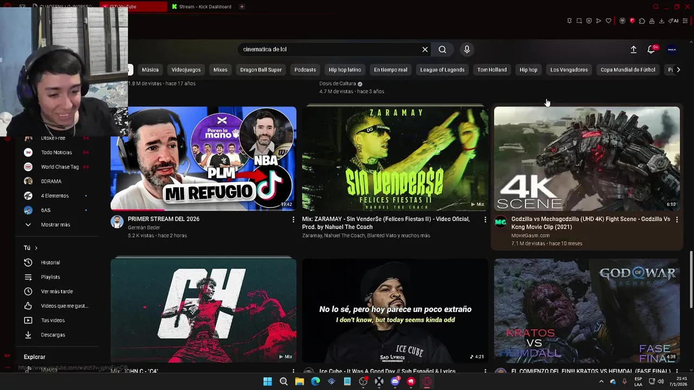Click the tab search icon in the title bar
The width and height of the screenshot is (694, 390).
tap(656, 6)
